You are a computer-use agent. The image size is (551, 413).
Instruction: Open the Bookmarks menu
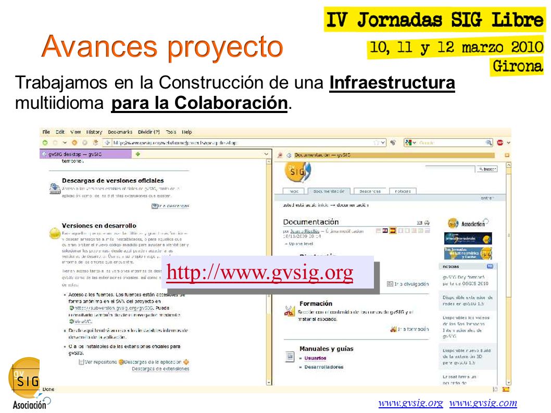(x=120, y=132)
